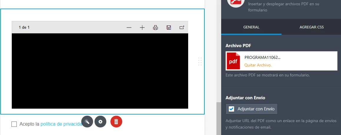Click the PDF embedder widget logo

[236, 3]
